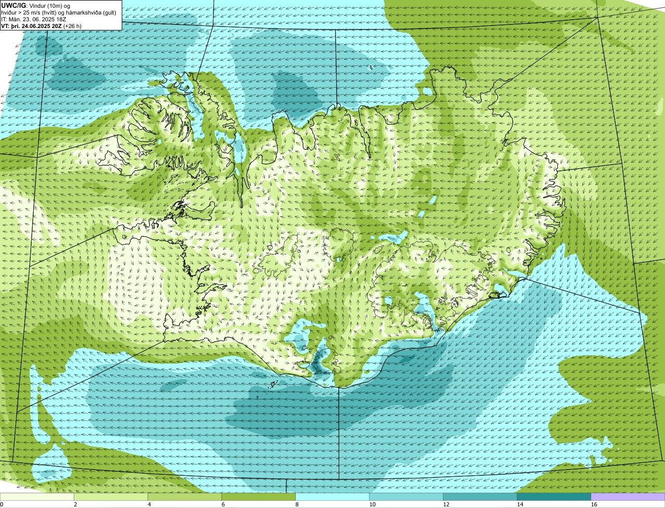Click the legend value label "2"
Image resolution: width=665 pixels, height=508 pixels.
click(75, 504)
